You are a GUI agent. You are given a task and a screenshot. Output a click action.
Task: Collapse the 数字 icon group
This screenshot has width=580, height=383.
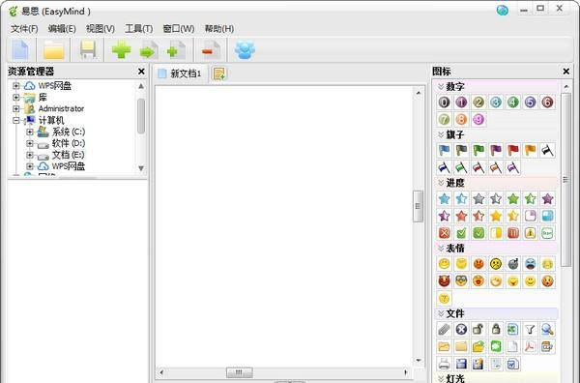441,87
